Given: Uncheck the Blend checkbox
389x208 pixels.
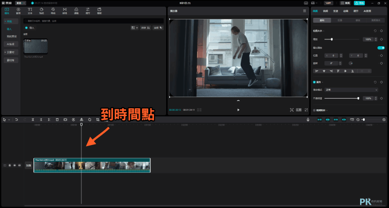Looking at the screenshot, I should click(314, 82).
